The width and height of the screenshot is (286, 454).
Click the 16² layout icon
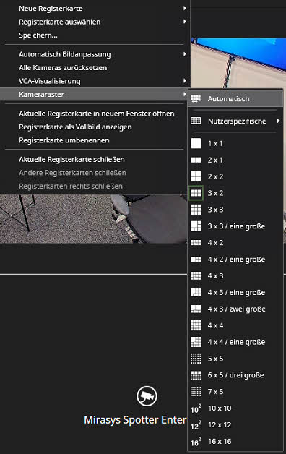click(196, 442)
